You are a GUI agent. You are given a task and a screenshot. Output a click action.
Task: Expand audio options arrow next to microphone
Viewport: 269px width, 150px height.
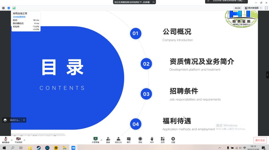tap(12, 140)
